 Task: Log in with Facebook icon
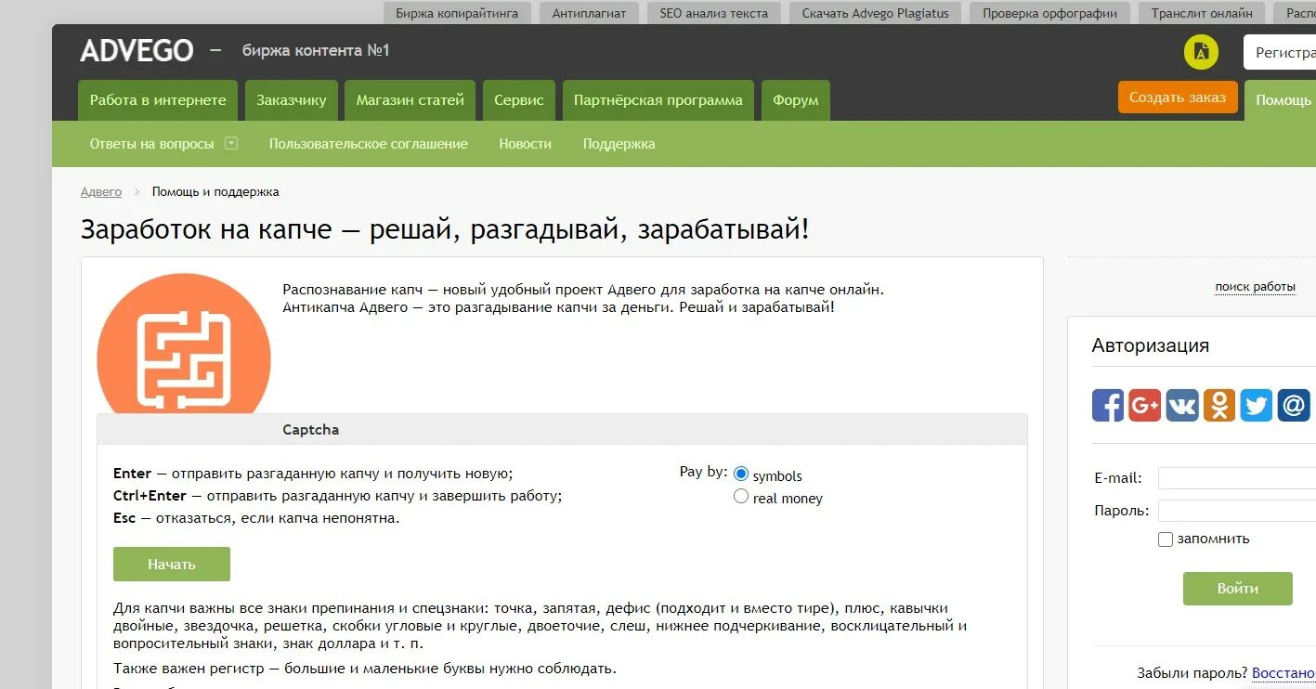point(1108,405)
